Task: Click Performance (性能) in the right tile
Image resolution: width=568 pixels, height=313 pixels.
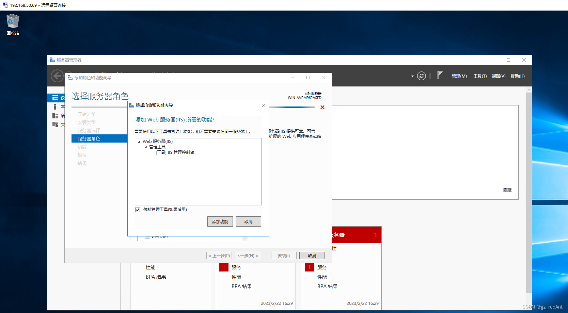Action: (322, 277)
